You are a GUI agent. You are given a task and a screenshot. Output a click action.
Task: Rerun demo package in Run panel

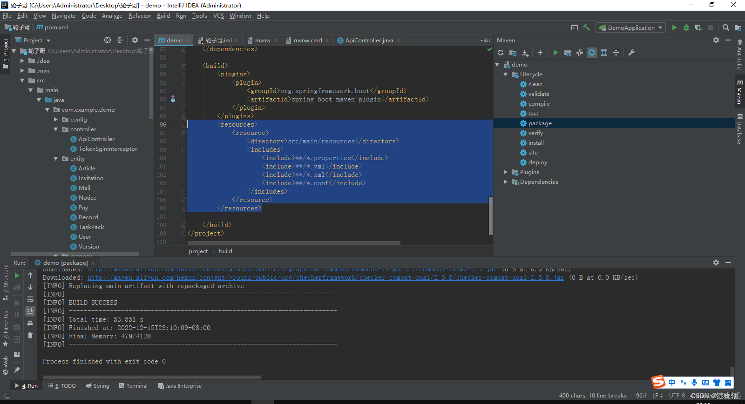click(17, 276)
